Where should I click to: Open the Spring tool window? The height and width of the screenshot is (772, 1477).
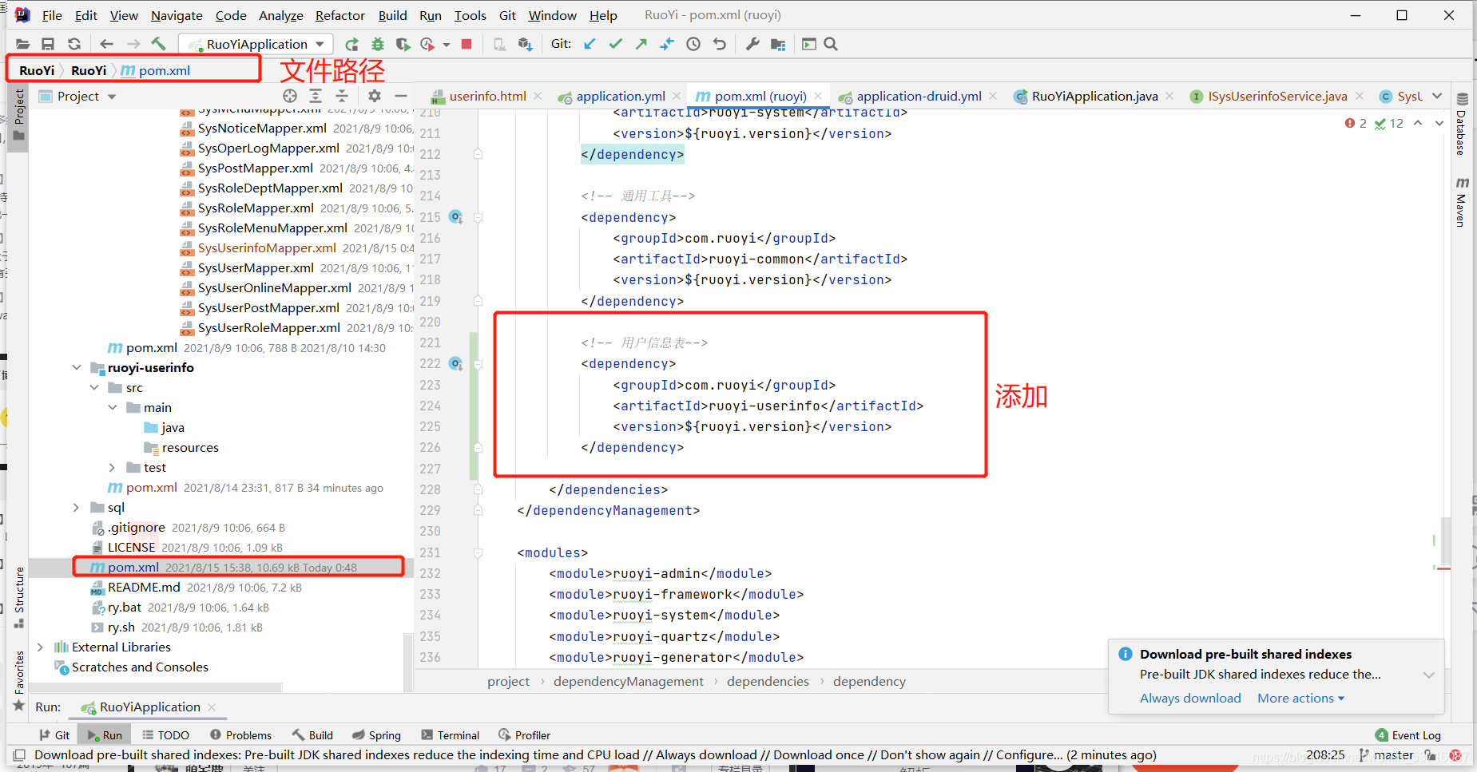[376, 735]
